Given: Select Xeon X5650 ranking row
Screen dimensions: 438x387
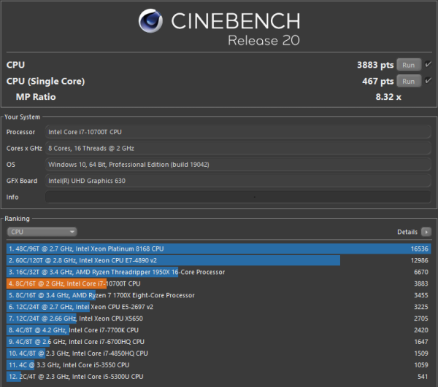Looking at the screenshot, I should click(219, 318).
